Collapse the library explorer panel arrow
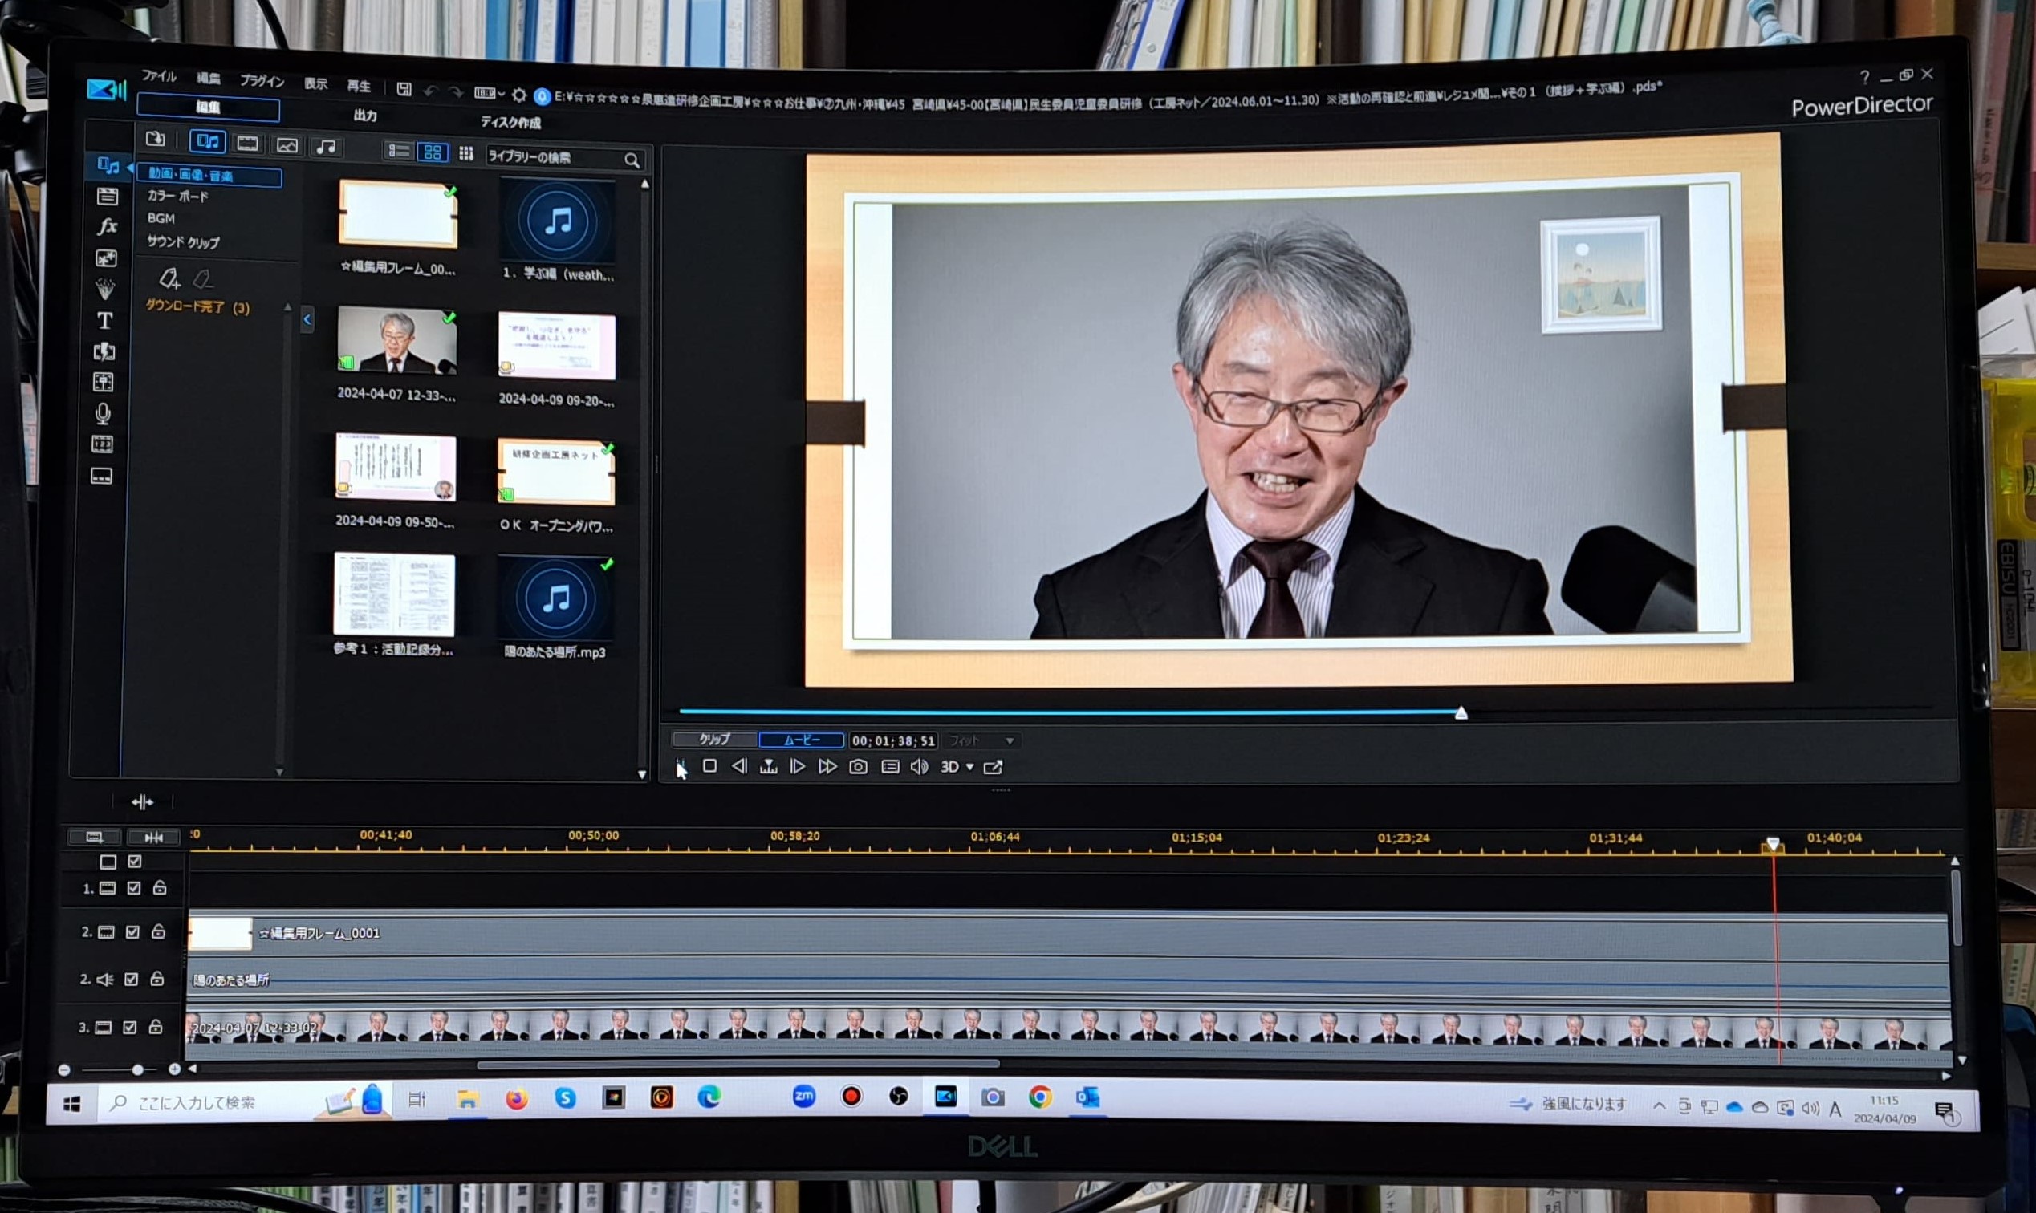 click(307, 319)
